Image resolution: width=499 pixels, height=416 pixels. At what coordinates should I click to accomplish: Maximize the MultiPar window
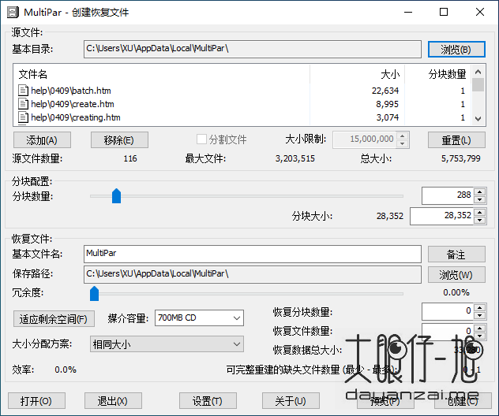tap(444, 12)
